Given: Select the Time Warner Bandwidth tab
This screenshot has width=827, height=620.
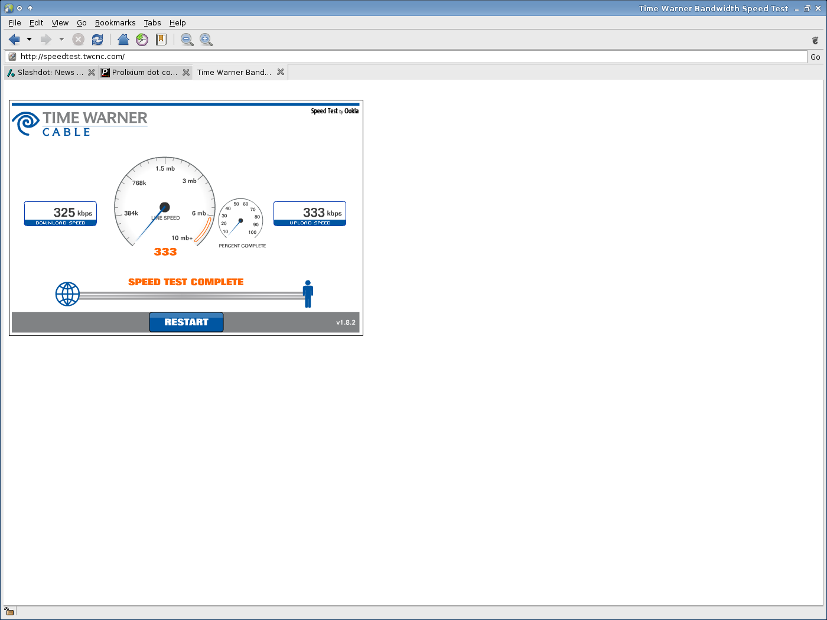Looking at the screenshot, I should (240, 72).
